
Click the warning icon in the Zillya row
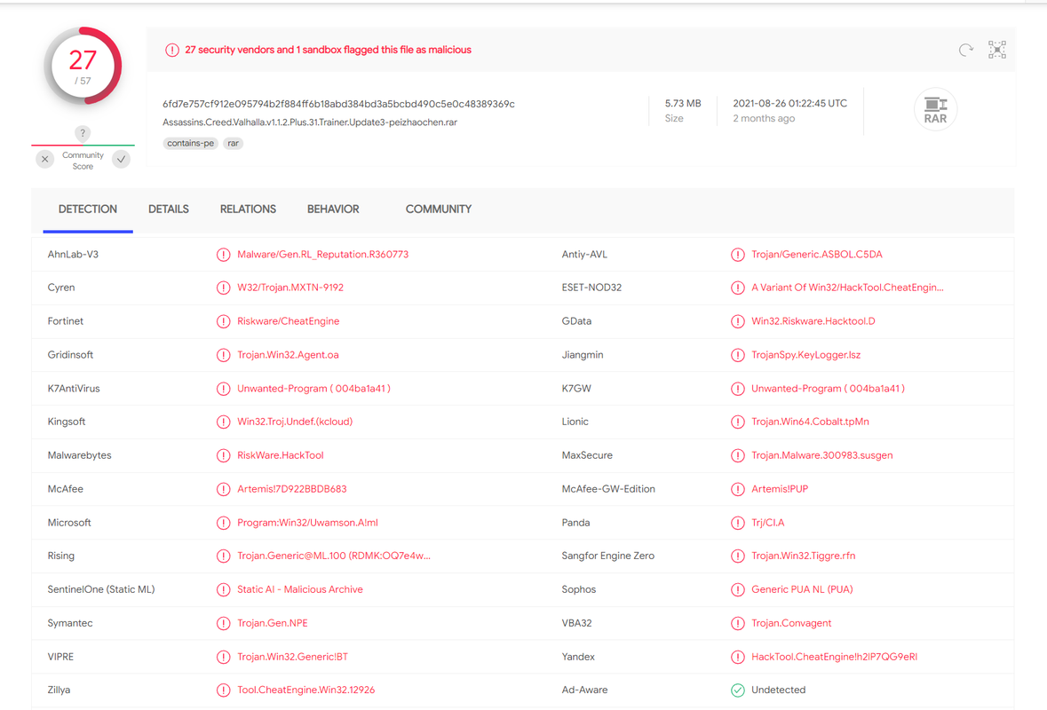223,690
